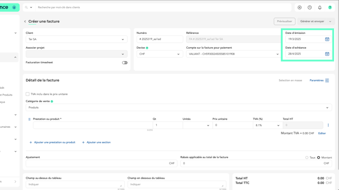The width and height of the screenshot is (339, 190).
Task: Click the Catégorie de vente help icon
Action: (x=52, y=101)
